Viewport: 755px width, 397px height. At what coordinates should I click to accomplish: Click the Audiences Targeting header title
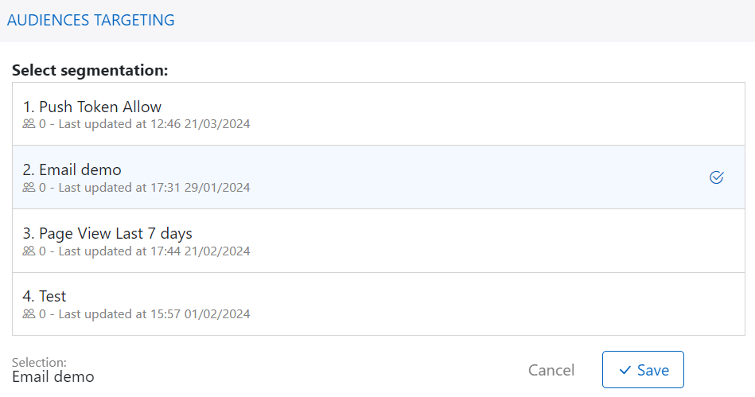click(x=91, y=21)
